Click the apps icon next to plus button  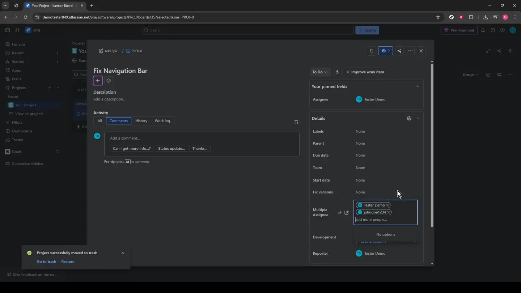coord(109,81)
